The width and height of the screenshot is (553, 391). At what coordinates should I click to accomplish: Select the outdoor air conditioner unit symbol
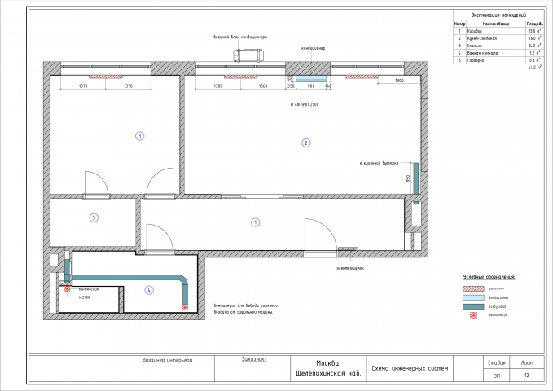248,55
